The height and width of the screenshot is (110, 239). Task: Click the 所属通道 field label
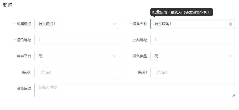(24, 24)
